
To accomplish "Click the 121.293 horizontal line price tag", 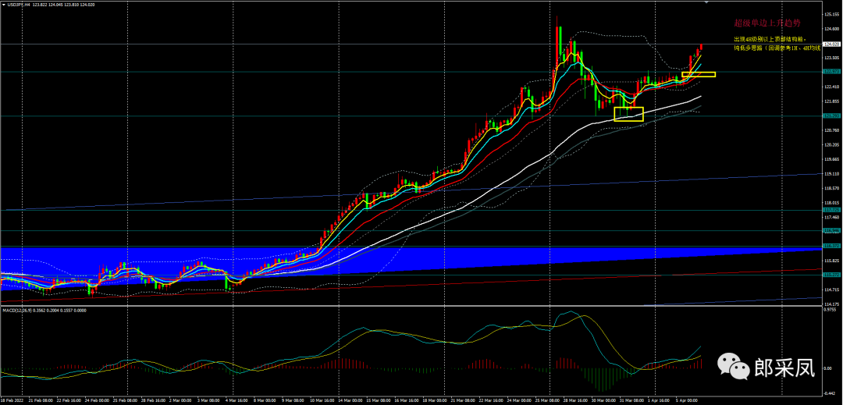I will coord(831,116).
